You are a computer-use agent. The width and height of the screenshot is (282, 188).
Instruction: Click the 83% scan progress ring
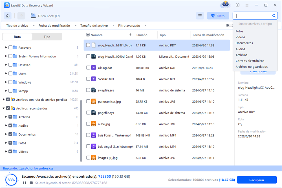coord(11,180)
